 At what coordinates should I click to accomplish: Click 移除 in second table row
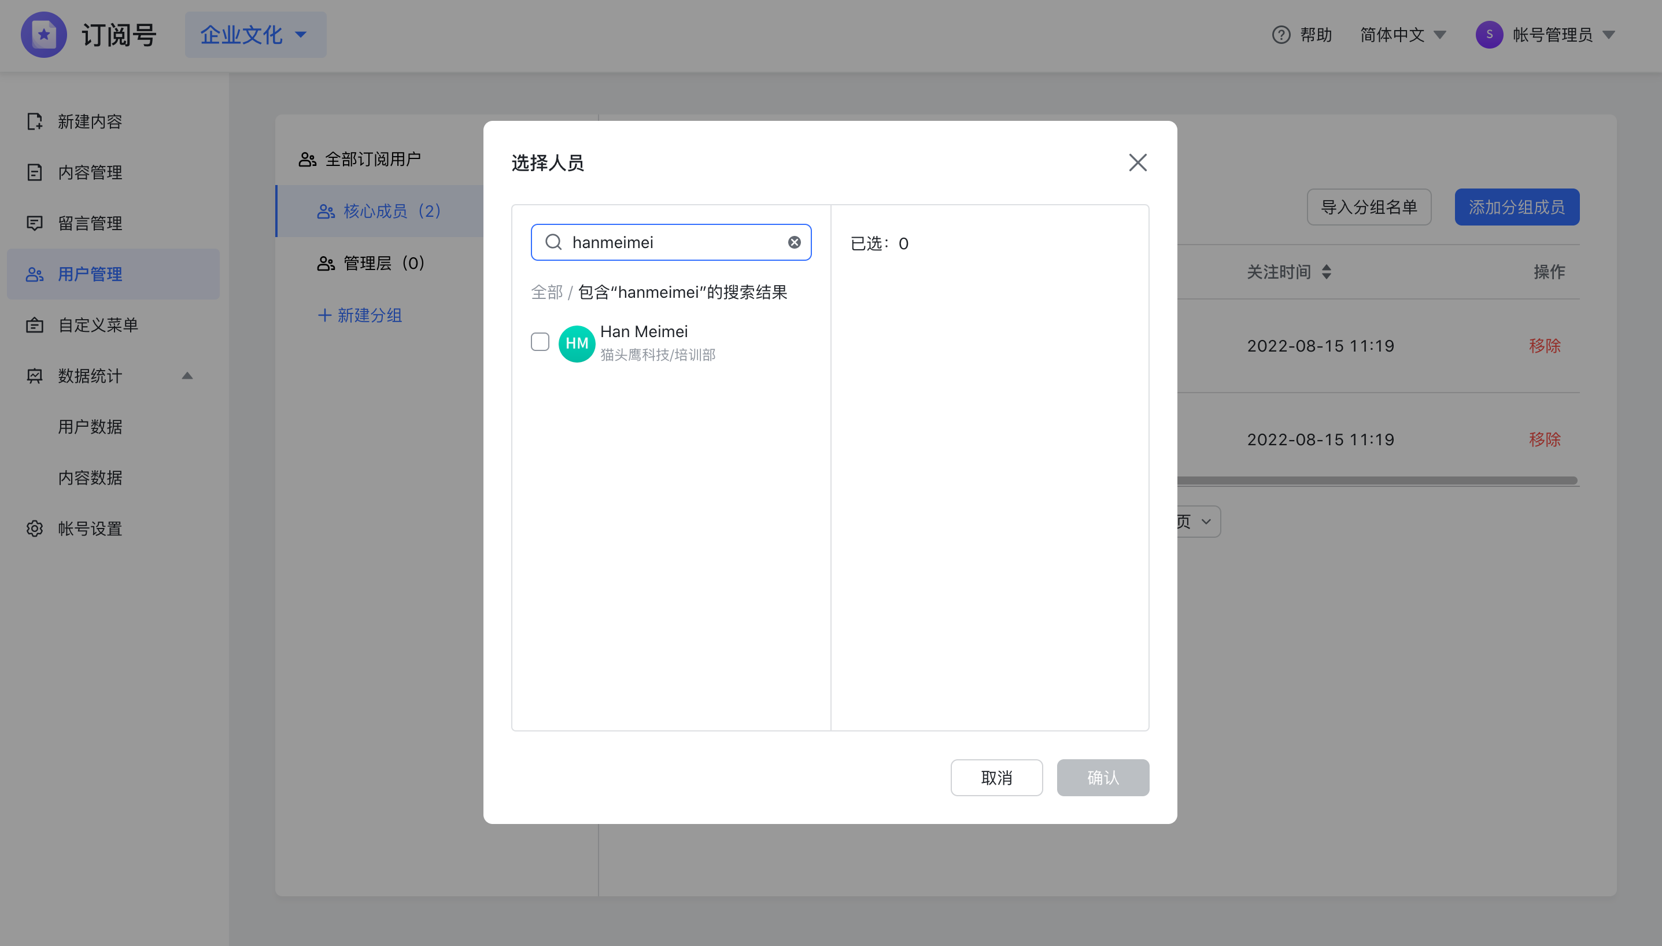1545,439
